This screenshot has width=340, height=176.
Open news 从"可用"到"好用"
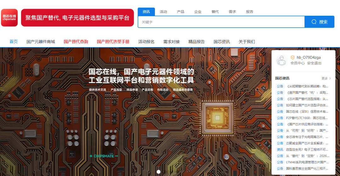307,130
